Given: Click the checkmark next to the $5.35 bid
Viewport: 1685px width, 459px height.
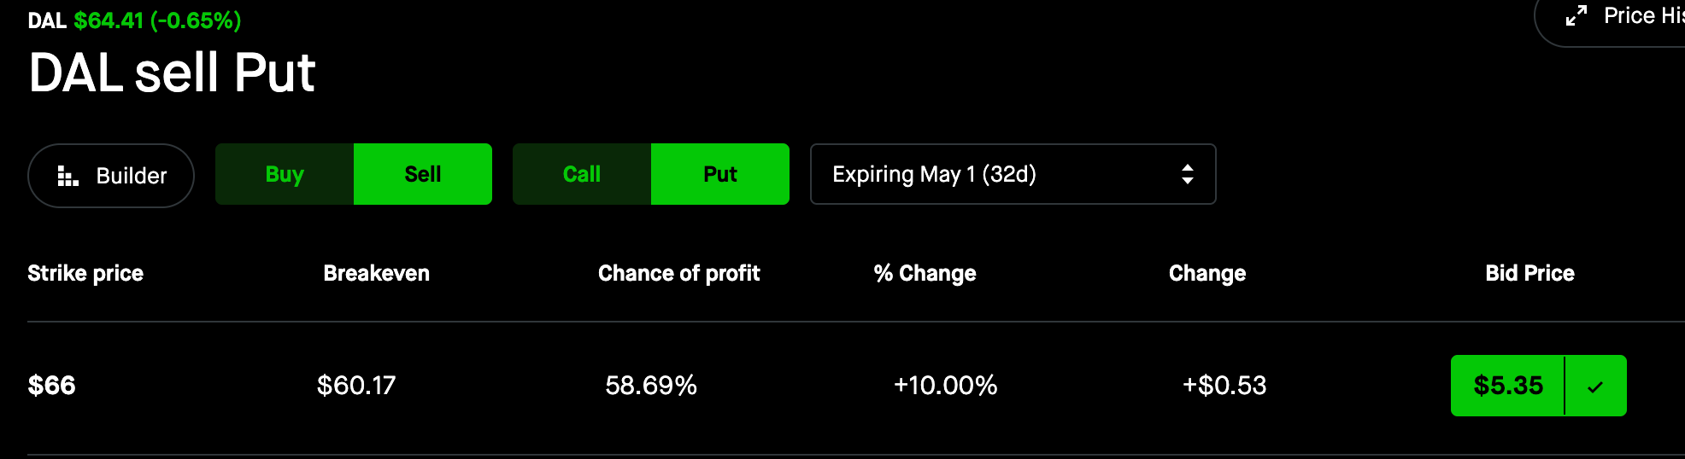Looking at the screenshot, I should coord(1594,386).
